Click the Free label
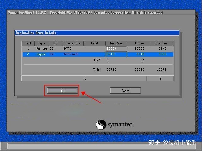Viewport: 202px width, 151px height. pos(97,60)
